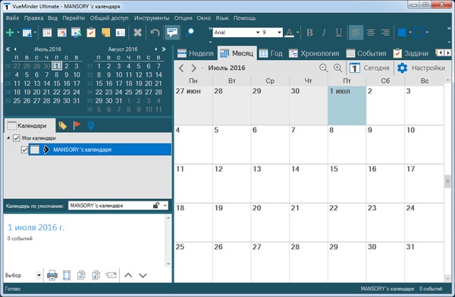Click the Undo arrow icon
Viewport: 455px width, 297px height.
[155, 32]
